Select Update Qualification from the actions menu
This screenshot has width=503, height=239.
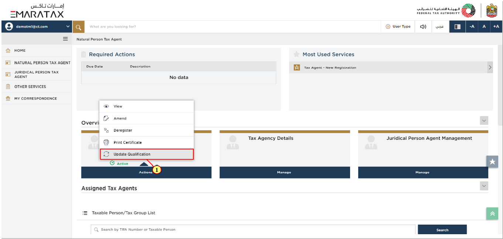point(147,154)
